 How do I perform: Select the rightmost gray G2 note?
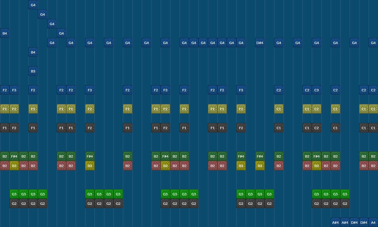pyautogui.click(x=345, y=203)
